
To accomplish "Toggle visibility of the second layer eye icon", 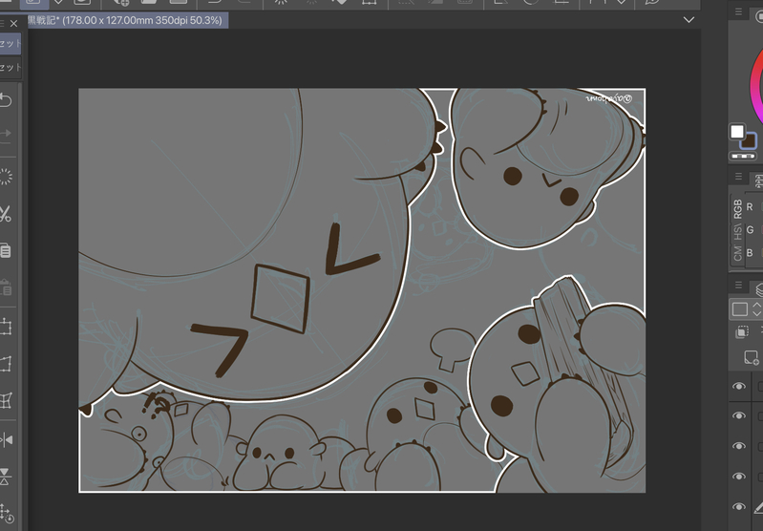I will [739, 415].
